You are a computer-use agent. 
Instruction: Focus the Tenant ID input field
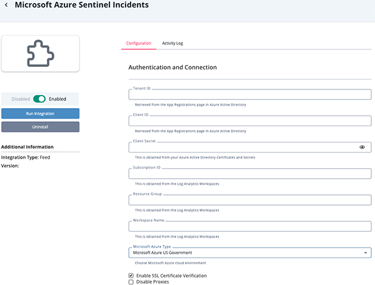coord(250,94)
